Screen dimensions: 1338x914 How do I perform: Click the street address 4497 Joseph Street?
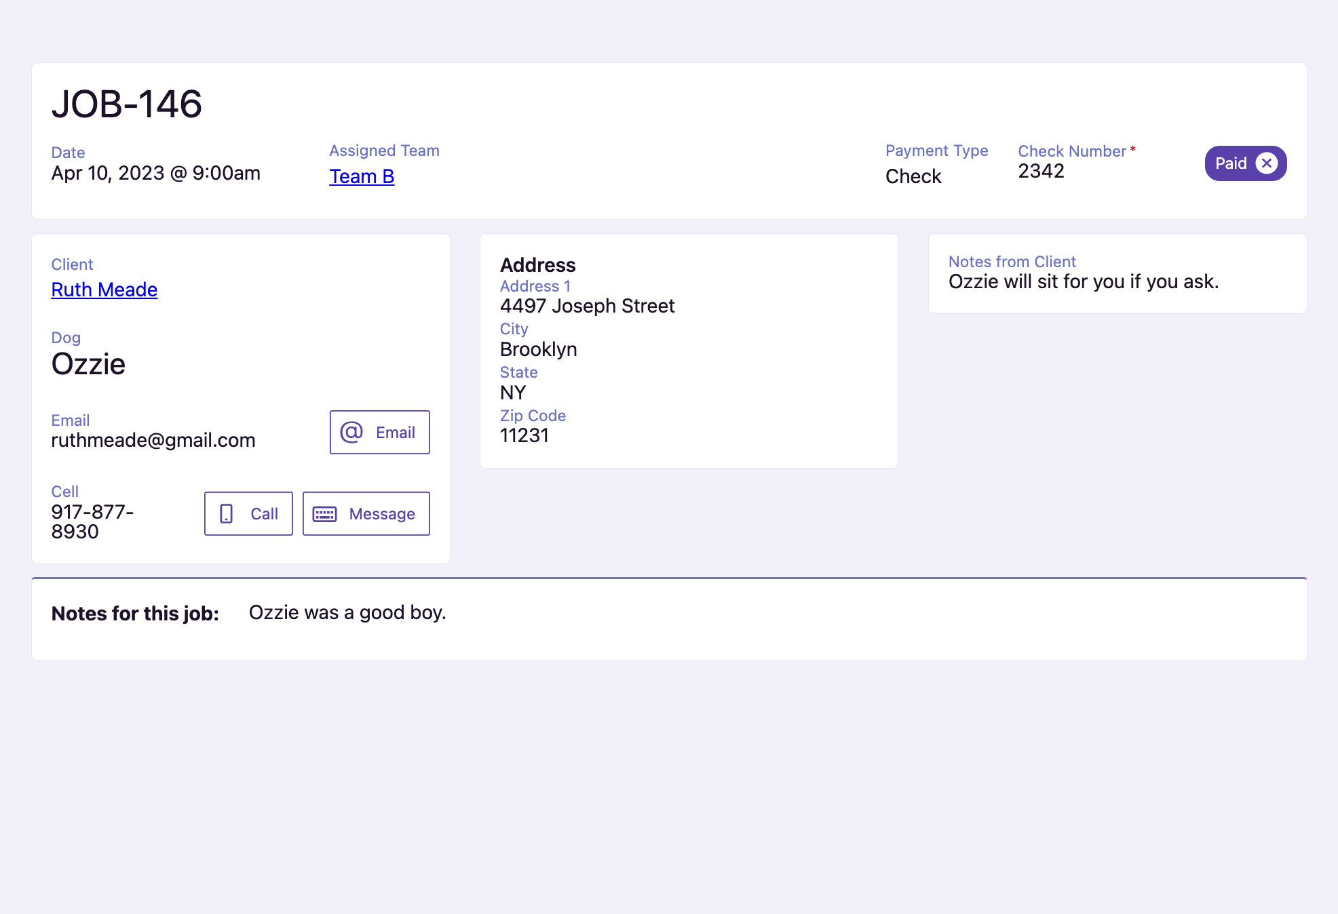[587, 306]
